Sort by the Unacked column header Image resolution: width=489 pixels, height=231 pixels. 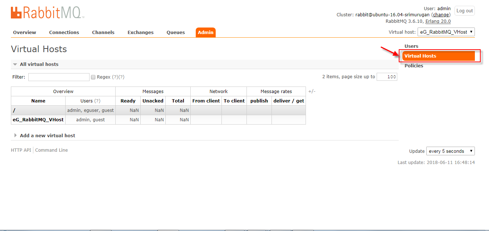coord(153,101)
